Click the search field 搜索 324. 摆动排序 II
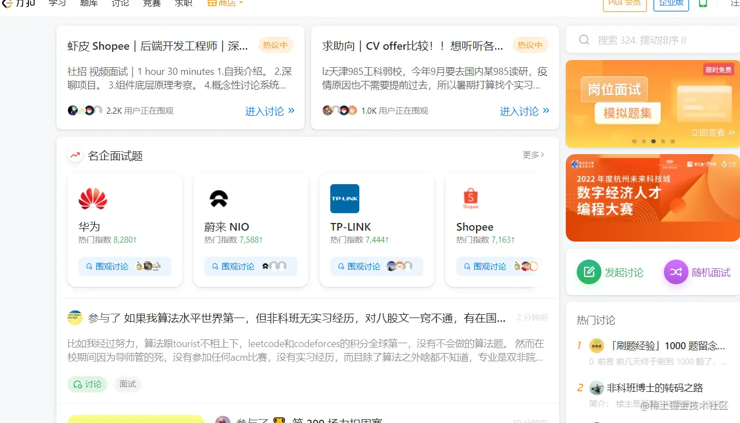740x423 pixels. [x=653, y=40]
